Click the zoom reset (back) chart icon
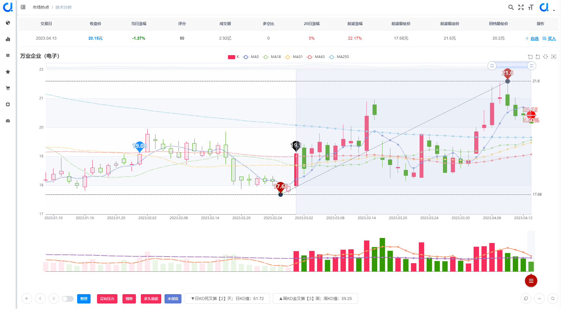The image size is (561, 309). 538,57
